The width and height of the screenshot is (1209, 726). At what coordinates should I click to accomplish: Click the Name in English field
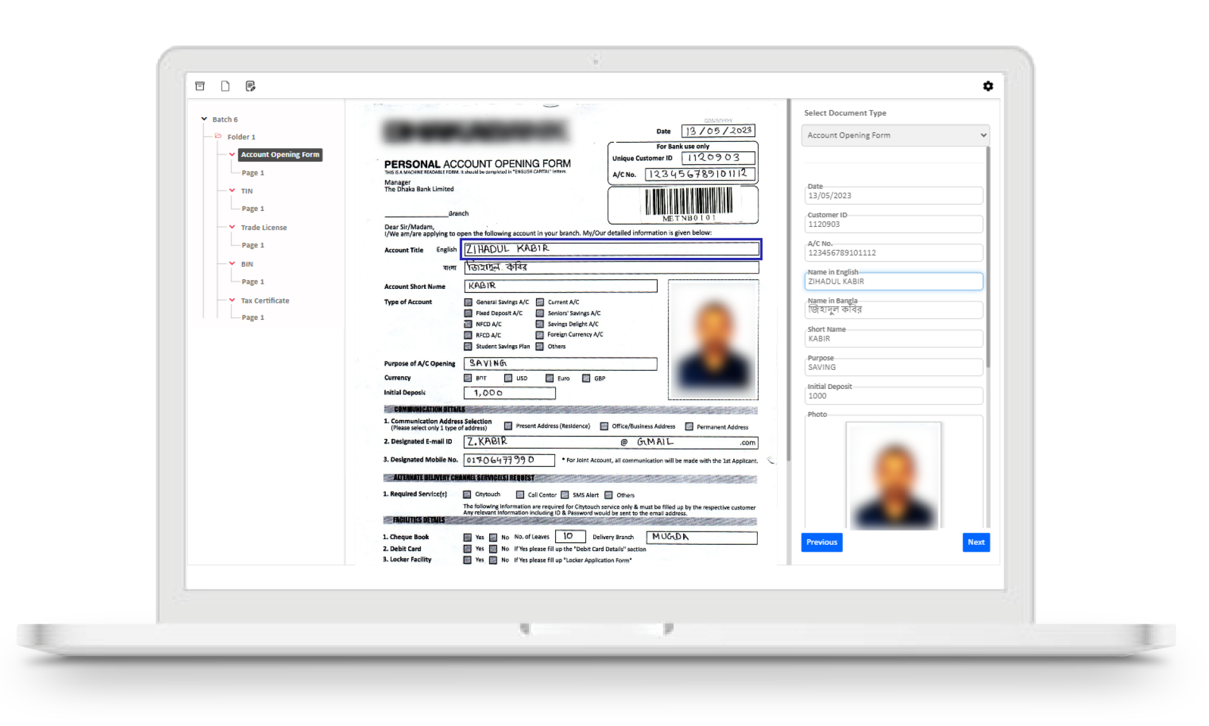(893, 281)
